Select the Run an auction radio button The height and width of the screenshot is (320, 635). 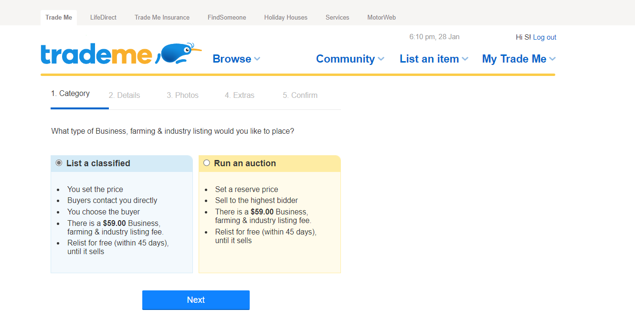[207, 163]
